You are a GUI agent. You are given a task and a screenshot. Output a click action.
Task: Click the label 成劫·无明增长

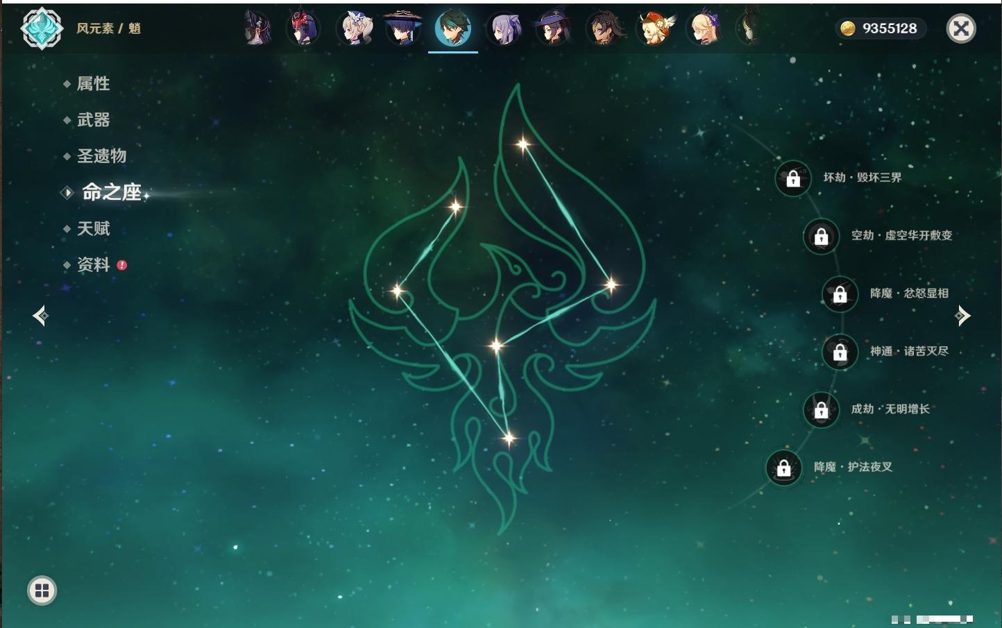point(890,409)
